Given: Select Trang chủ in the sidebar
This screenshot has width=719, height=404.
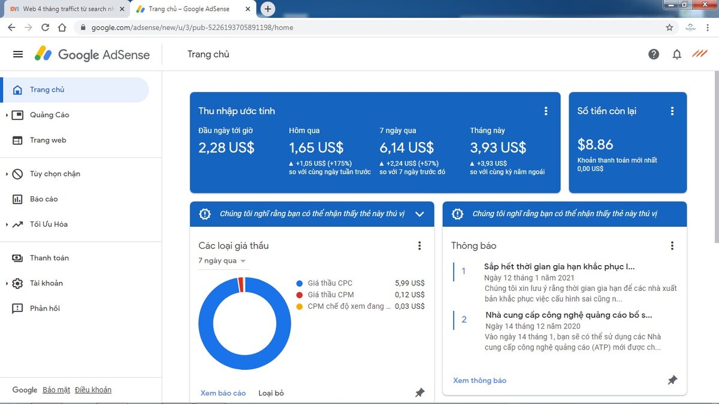Looking at the screenshot, I should point(74,90).
